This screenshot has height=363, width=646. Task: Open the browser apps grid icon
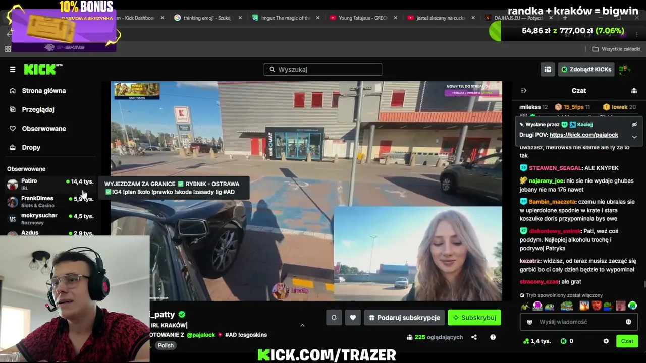point(8,49)
